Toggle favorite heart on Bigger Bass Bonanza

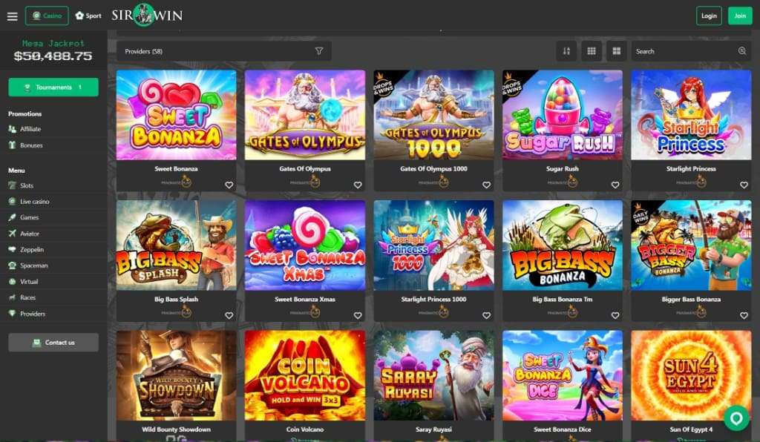click(x=744, y=316)
